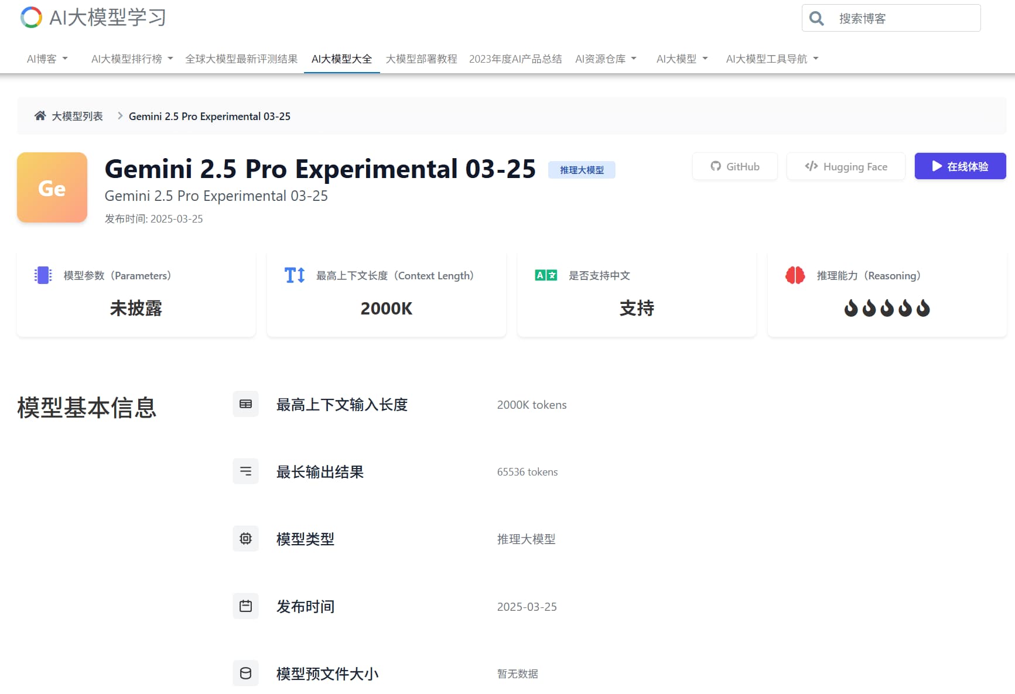Click the T-arrow icon beside Context Length
Viewport: 1015px width, 694px height.
(295, 275)
